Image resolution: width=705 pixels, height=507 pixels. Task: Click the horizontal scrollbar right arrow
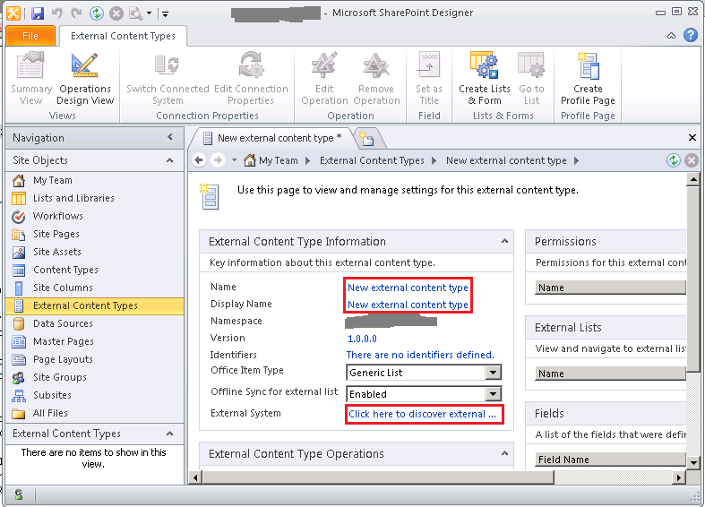coord(679,477)
